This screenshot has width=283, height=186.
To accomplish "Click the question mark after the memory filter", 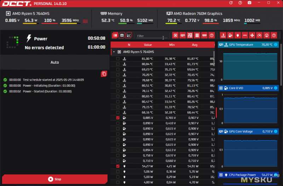I will tap(212, 35).
